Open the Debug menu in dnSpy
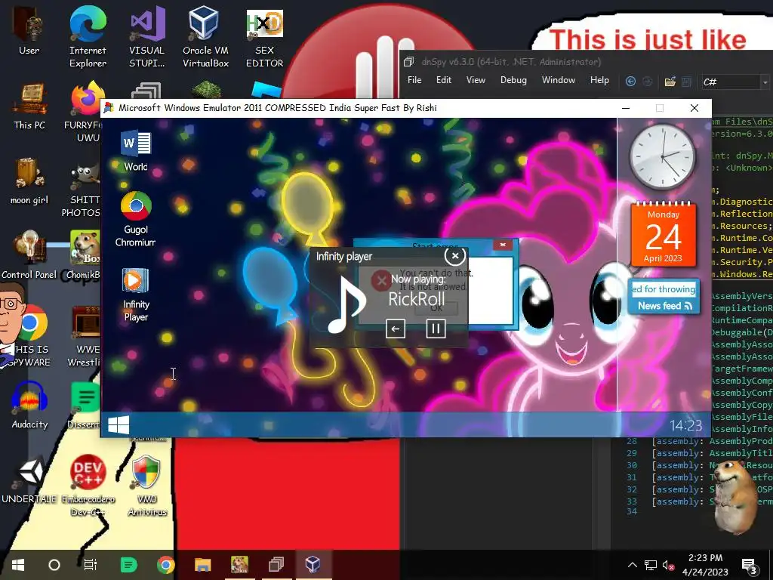The height and width of the screenshot is (580, 773). point(513,80)
